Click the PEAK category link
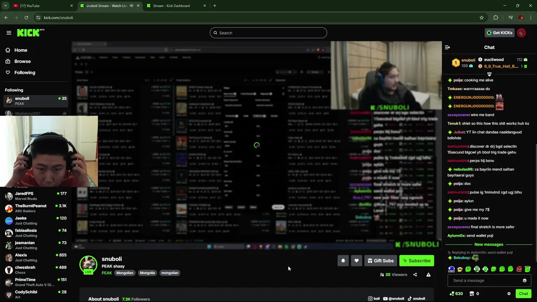537x302 pixels. pos(107,273)
